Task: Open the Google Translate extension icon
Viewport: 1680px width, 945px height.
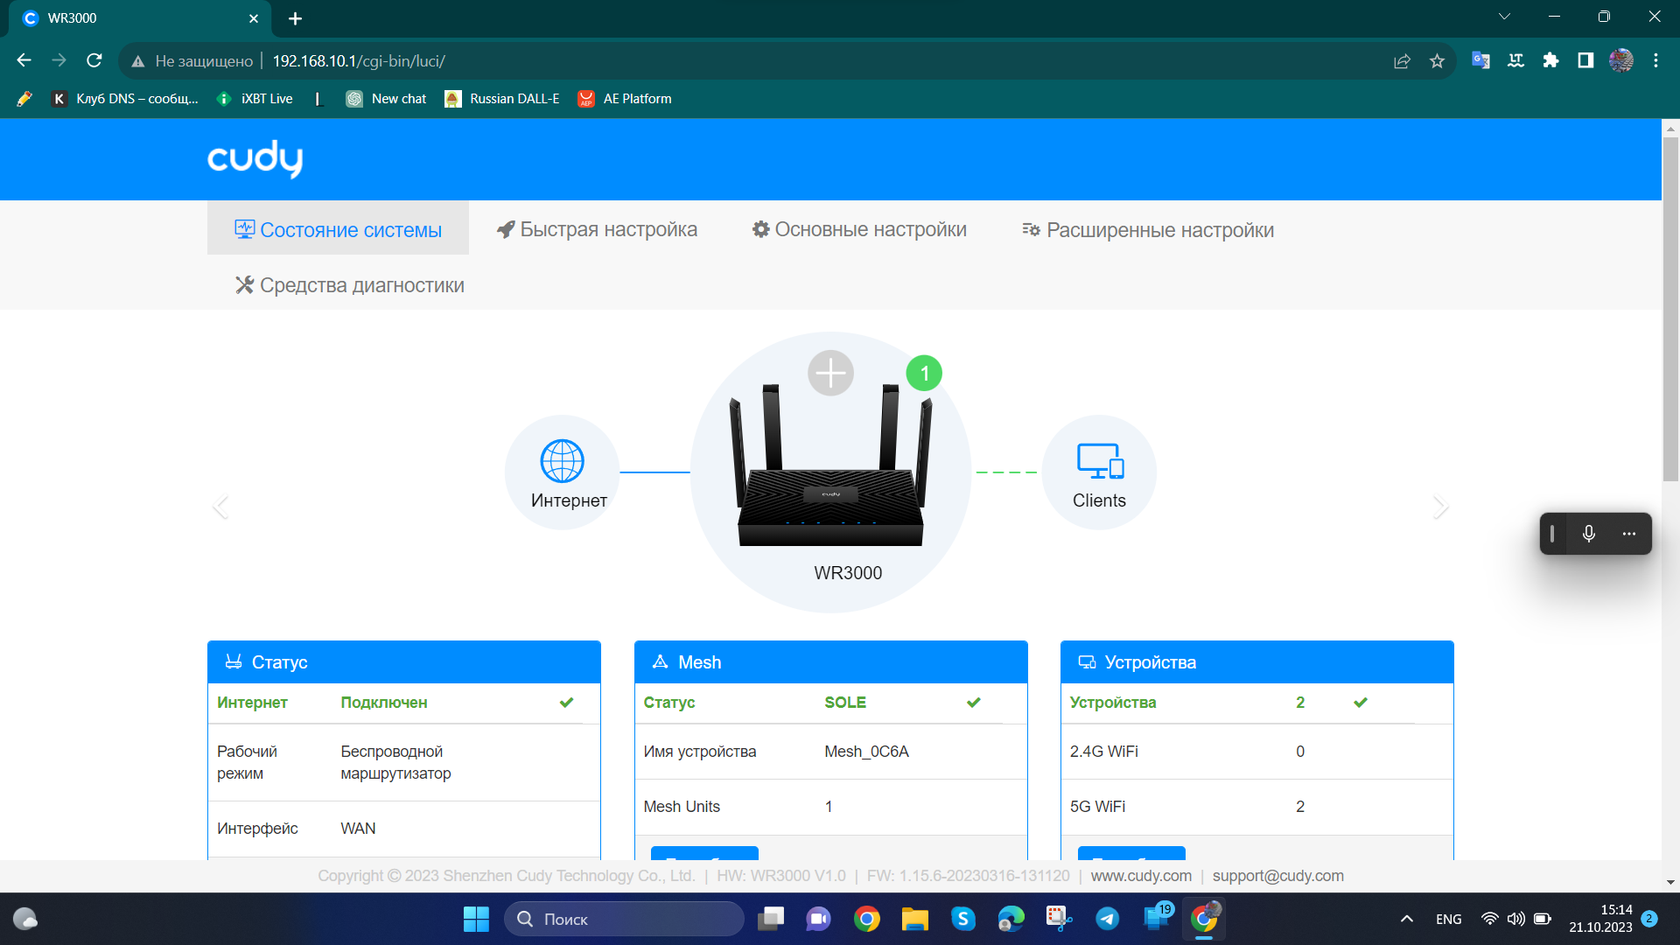Action: (1480, 60)
